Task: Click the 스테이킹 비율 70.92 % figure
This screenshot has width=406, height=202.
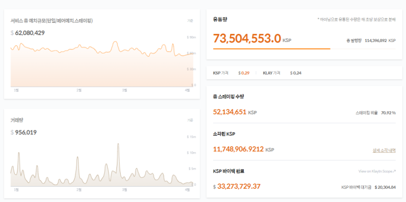Action: pyautogui.click(x=376, y=113)
